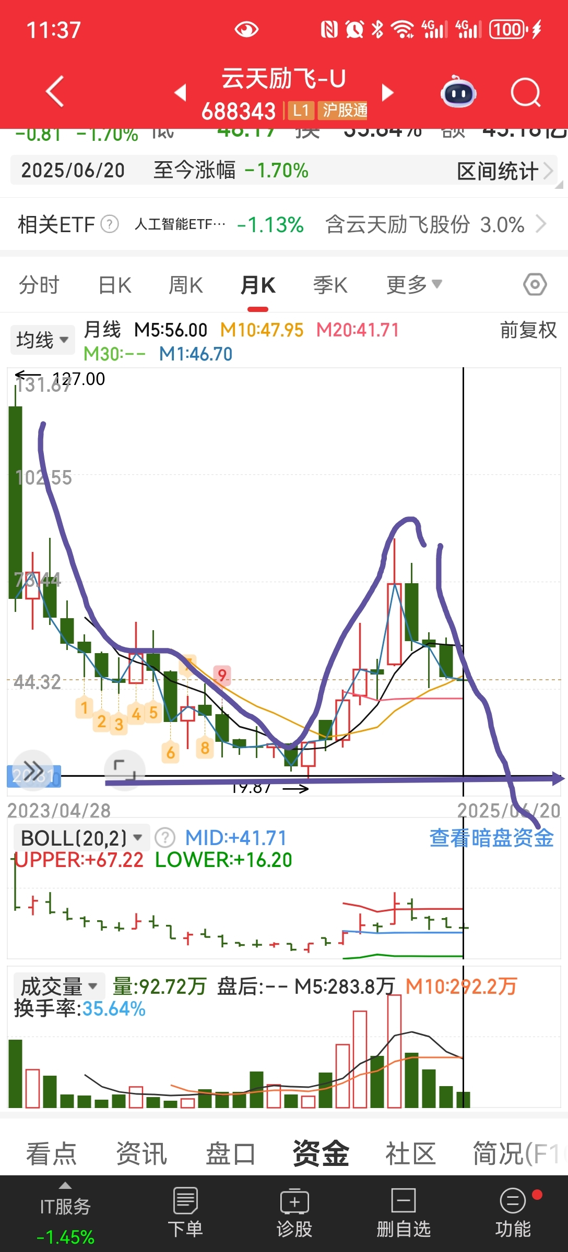
Task: Tap the LOWER:+16.20 Bollinger value
Action: (223, 860)
